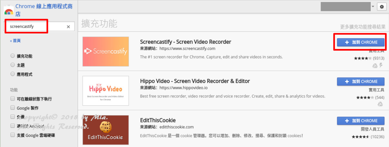Click editthiscookie.com source URL
389x147 pixels.
click(x=177, y=127)
